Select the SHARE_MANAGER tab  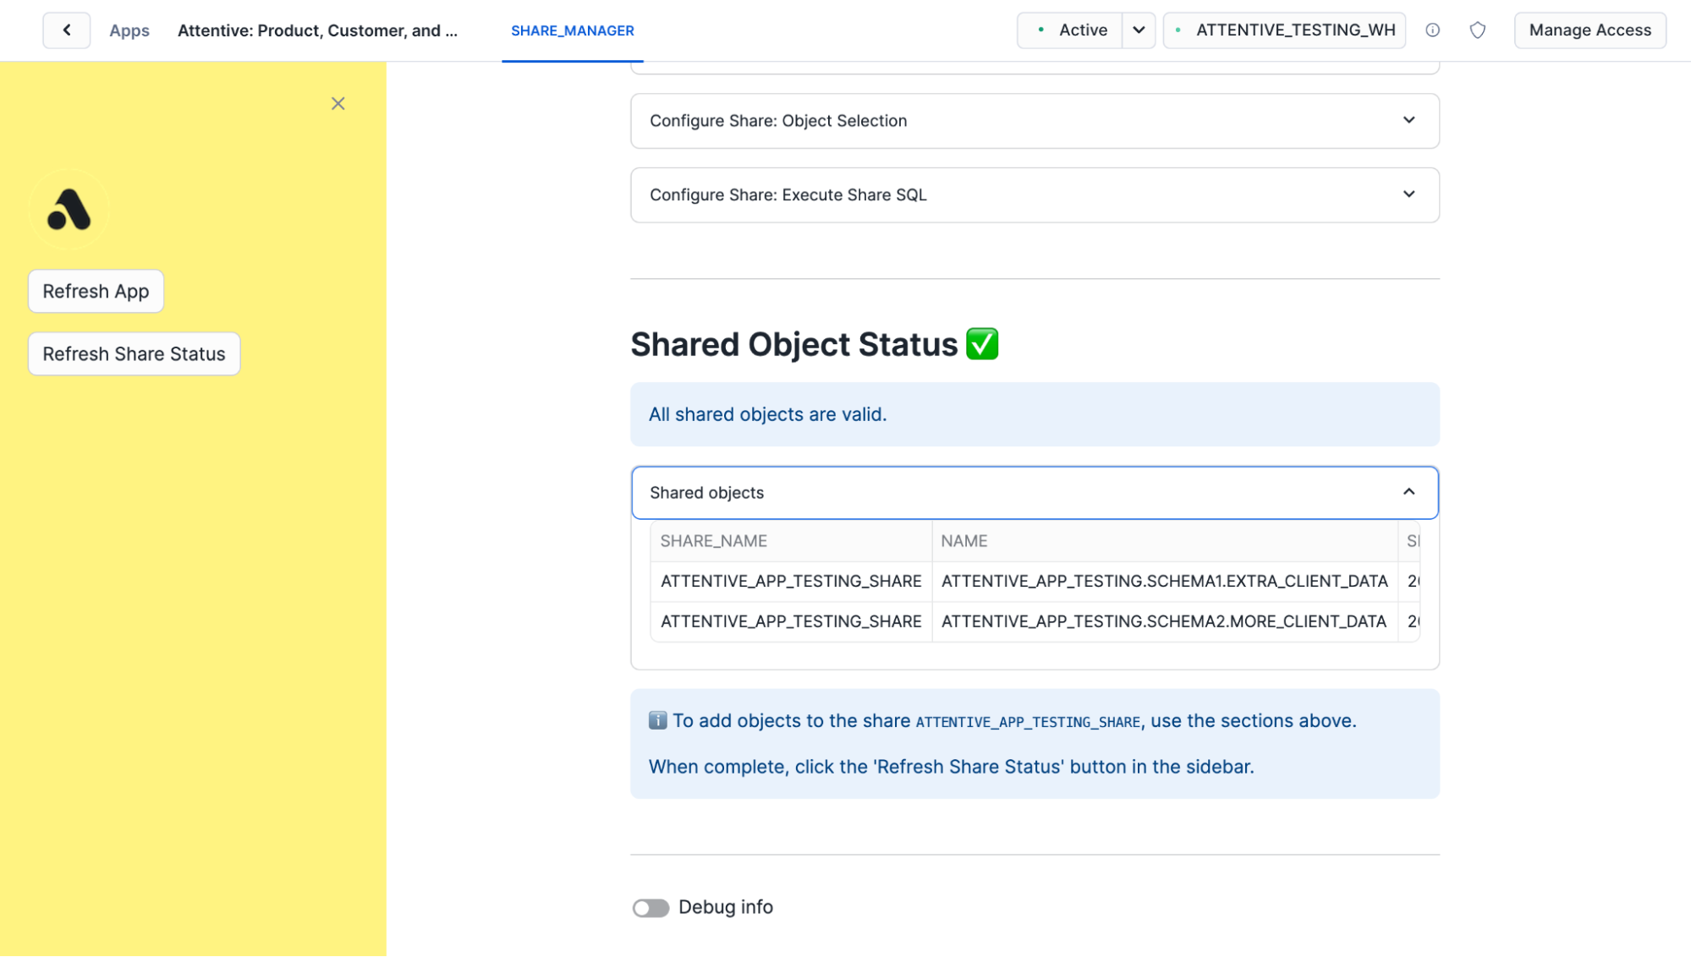click(573, 30)
